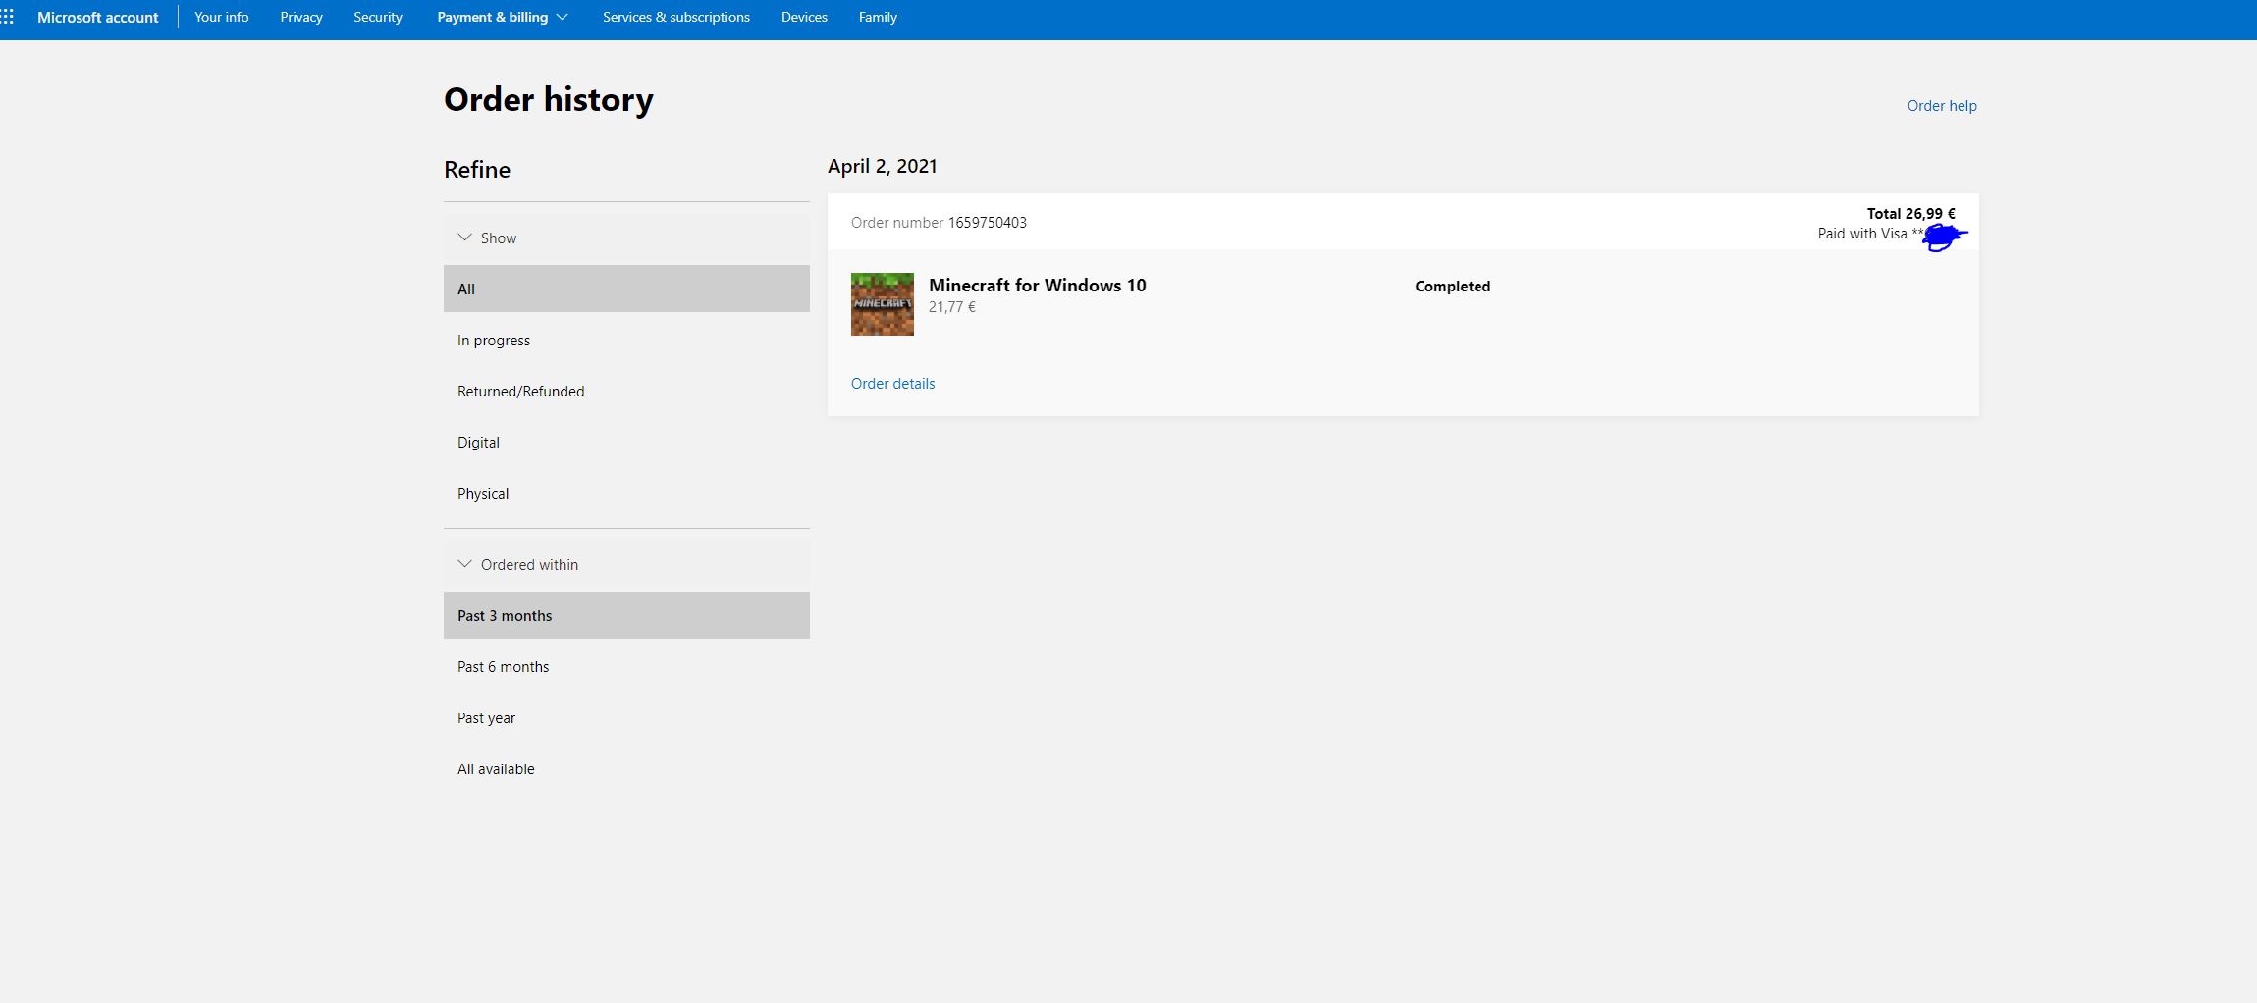Expand the Payment & billing dropdown
The width and height of the screenshot is (2257, 1003).
(x=503, y=17)
